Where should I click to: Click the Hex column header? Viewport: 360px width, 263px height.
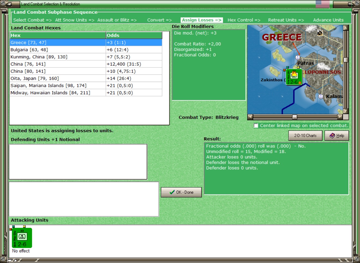[x=58, y=35]
